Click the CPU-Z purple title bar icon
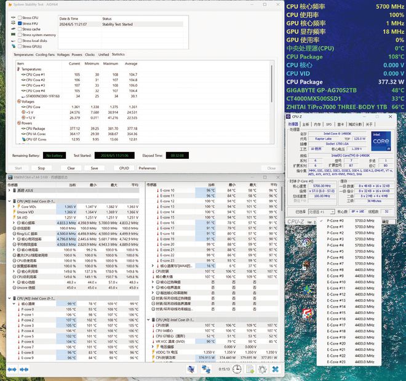This screenshot has height=381, width=406. coord(289,116)
